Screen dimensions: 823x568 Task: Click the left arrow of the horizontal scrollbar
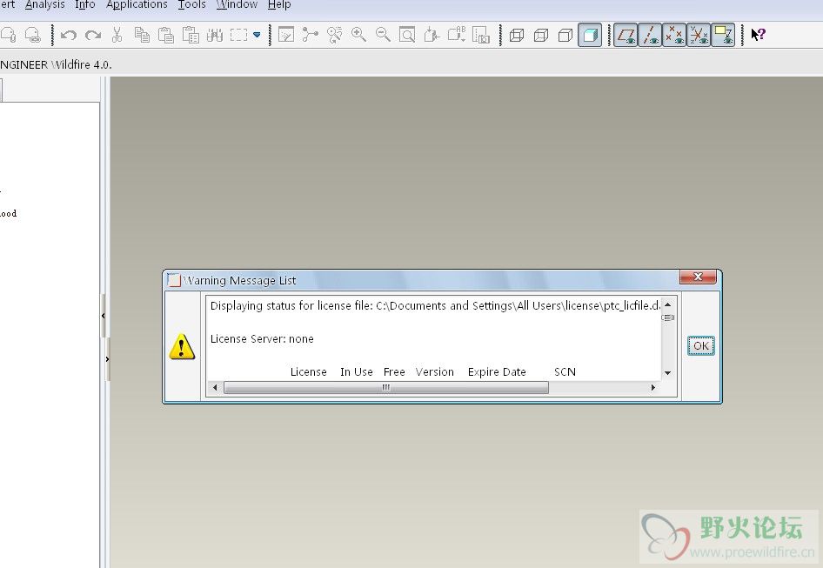pyautogui.click(x=215, y=387)
